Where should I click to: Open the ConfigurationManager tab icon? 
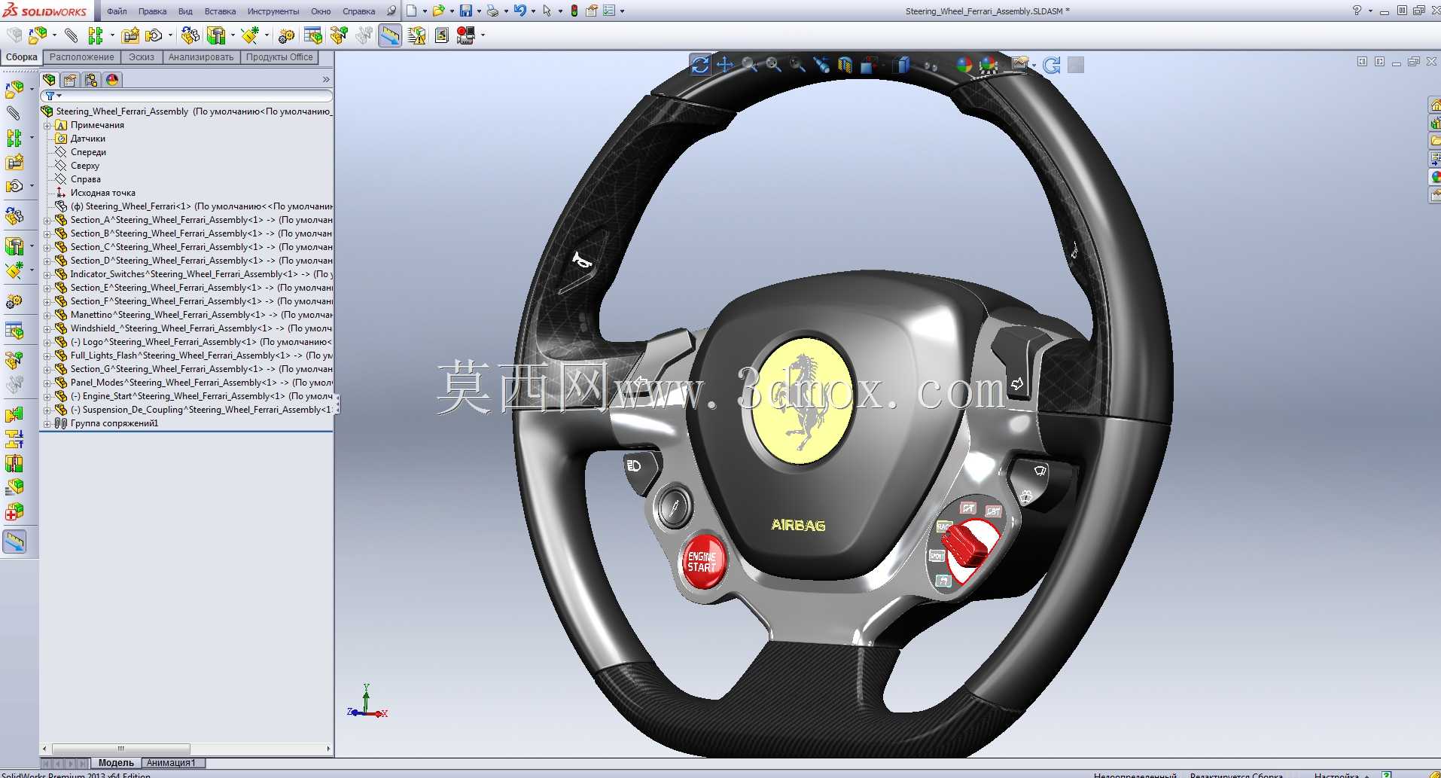coord(92,80)
